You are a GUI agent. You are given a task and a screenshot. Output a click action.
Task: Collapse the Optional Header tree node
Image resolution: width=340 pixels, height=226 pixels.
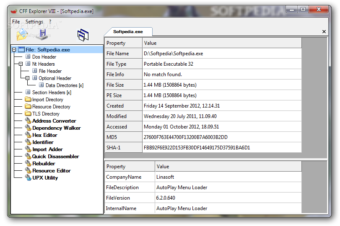point(28,78)
